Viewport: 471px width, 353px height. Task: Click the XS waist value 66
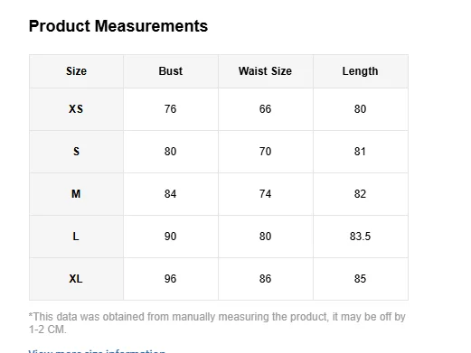[265, 109]
